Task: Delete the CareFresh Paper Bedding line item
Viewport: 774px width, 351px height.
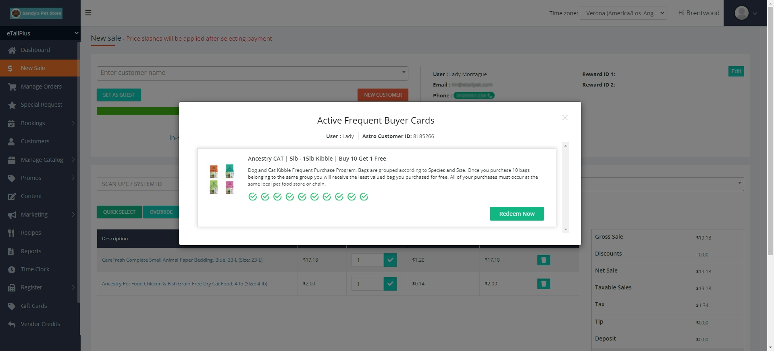Action: coord(543,260)
